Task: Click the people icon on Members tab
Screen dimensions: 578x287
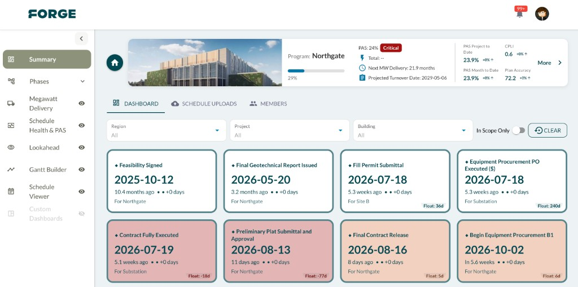Action: [253, 104]
